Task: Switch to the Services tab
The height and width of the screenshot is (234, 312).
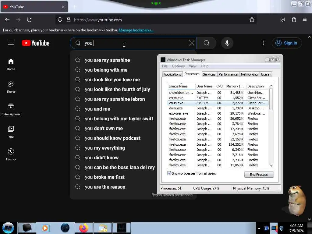Action: point(209,74)
